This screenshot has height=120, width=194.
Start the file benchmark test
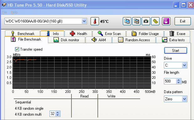pos(176,50)
